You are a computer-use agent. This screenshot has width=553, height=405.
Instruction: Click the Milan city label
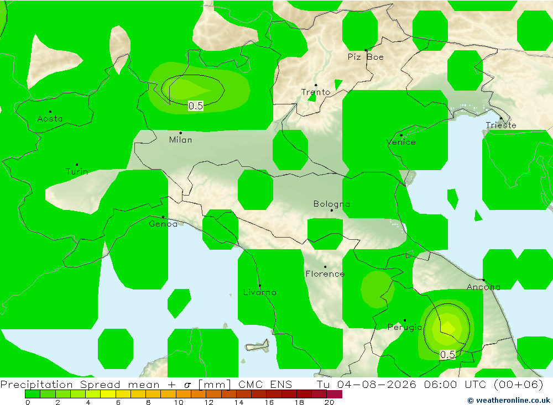pyautogui.click(x=181, y=140)
